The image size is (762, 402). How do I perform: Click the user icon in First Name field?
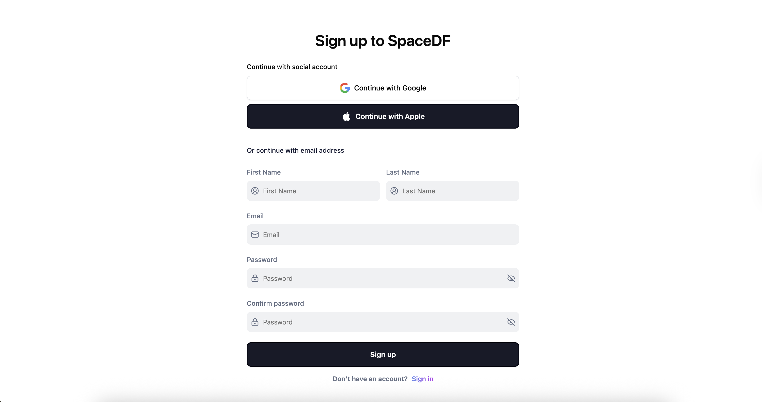point(255,191)
